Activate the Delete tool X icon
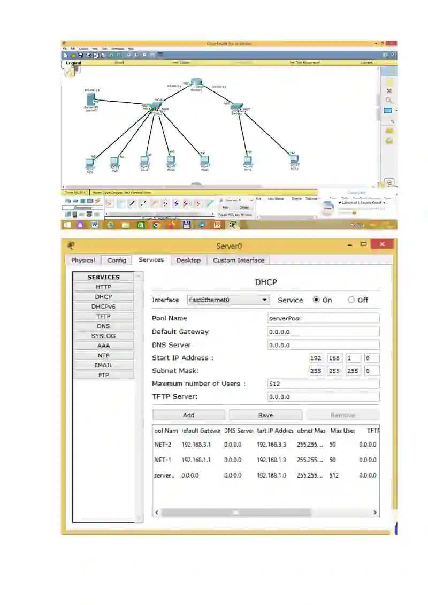The height and width of the screenshot is (605, 428). point(389,91)
